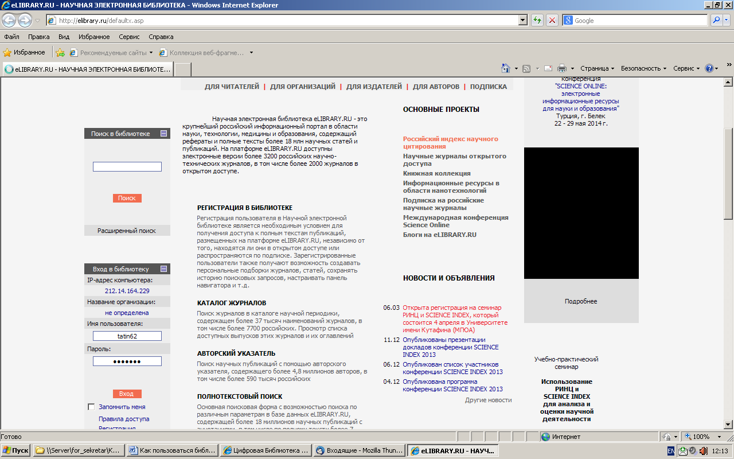Click the Help question mark icon
734x459 pixels.
pyautogui.click(x=709, y=68)
